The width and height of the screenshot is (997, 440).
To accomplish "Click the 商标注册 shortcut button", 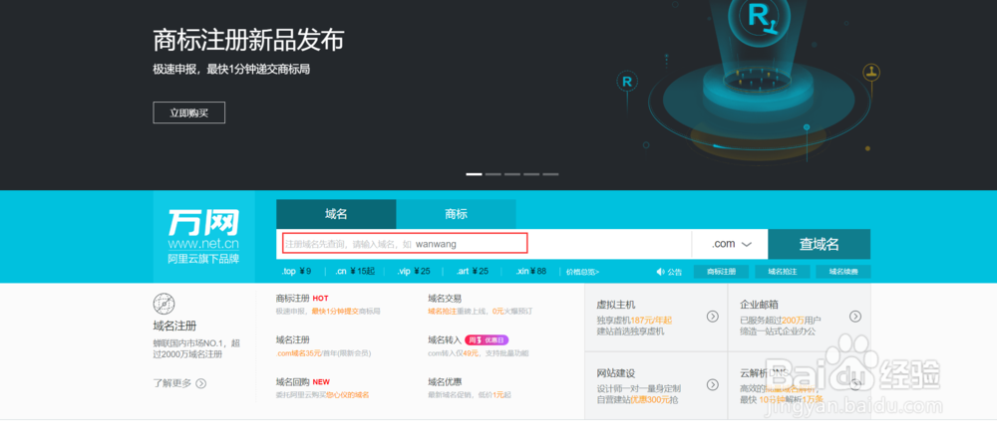I will 721,272.
